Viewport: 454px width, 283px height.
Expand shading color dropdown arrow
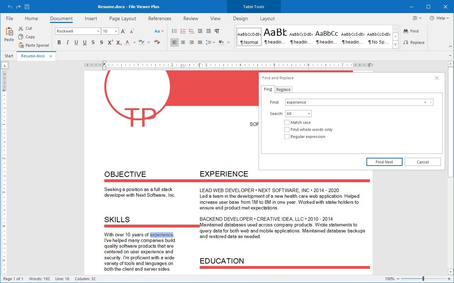[228, 42]
